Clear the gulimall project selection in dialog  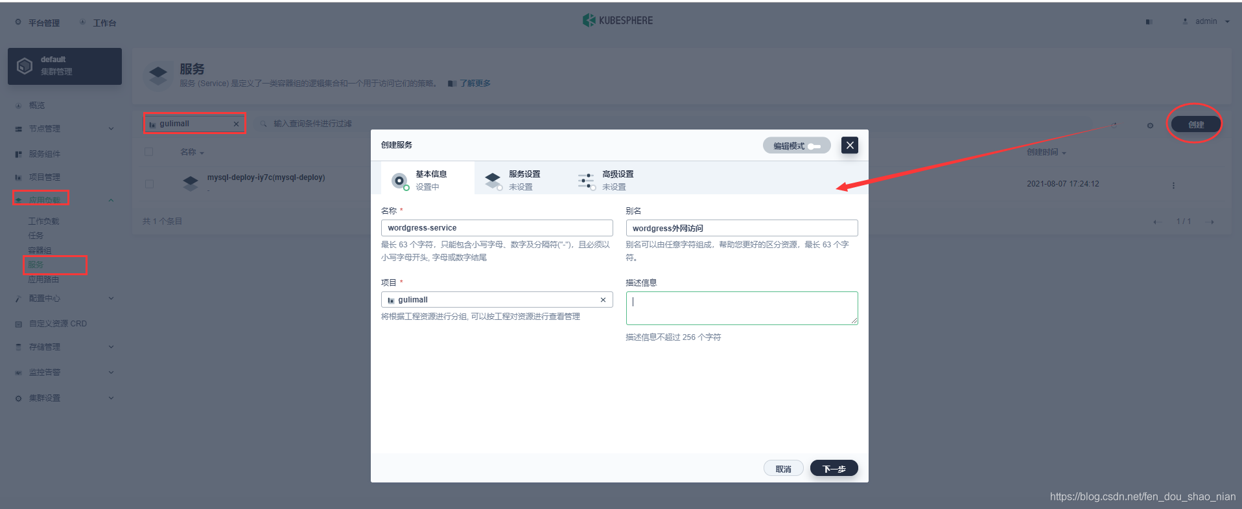(x=603, y=300)
